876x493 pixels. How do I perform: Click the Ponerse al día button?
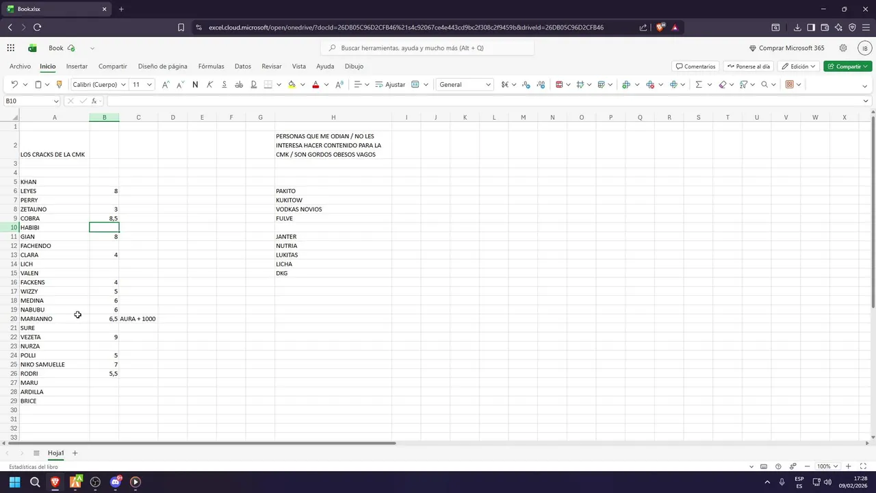coord(749,66)
